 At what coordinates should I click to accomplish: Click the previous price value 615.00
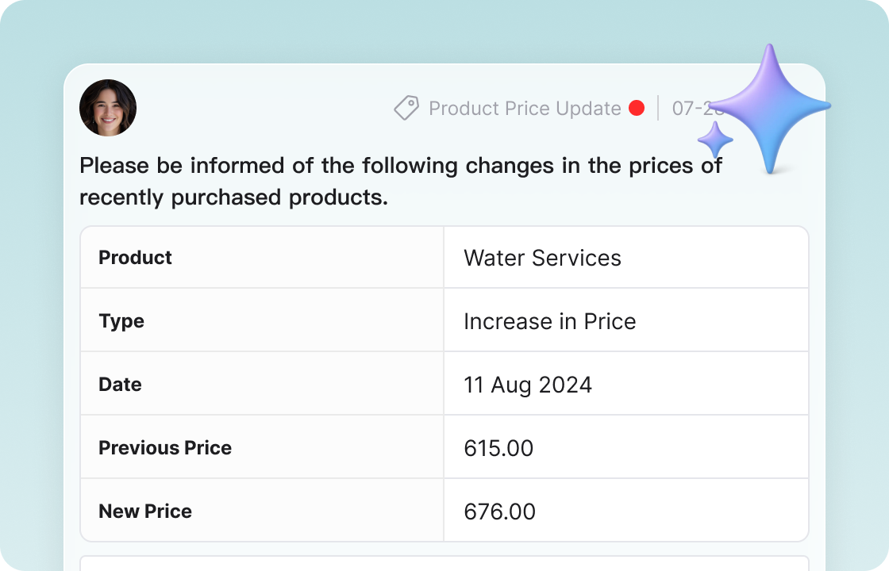point(498,447)
